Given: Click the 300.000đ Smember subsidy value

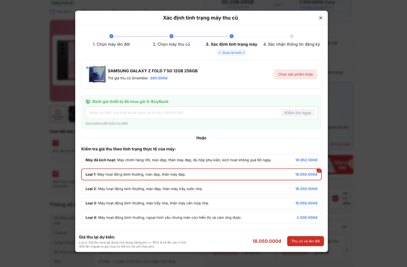Looking at the screenshot, I should coord(159,78).
